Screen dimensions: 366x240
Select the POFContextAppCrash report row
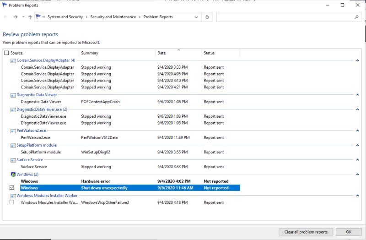tap(130, 102)
